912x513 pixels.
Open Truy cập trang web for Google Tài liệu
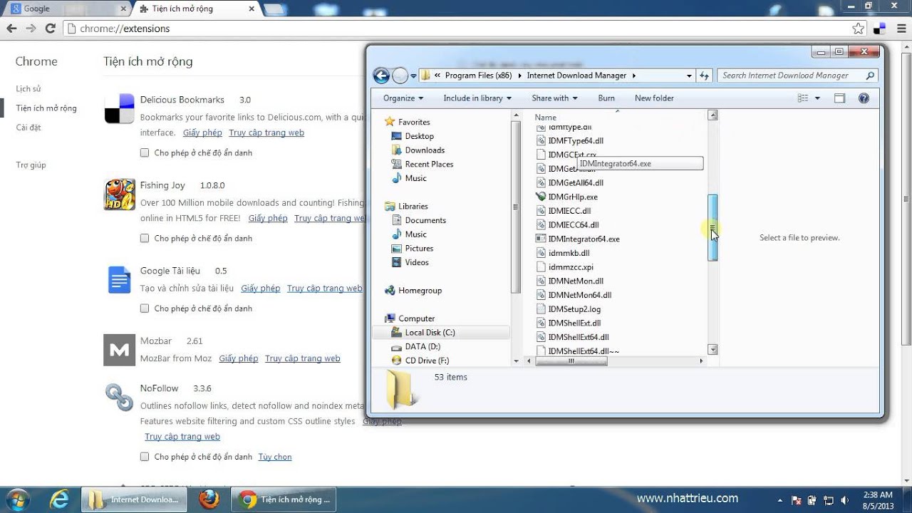point(324,289)
